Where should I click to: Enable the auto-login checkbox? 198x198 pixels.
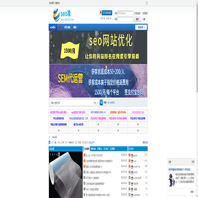pos(134,13)
